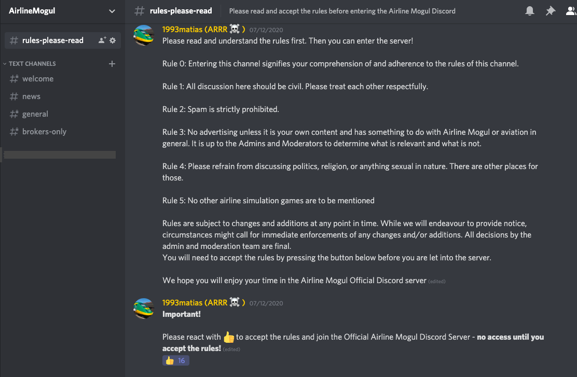Open rules-please-read channel settings gear
Image resolution: width=577 pixels, height=377 pixels.
pos(113,40)
